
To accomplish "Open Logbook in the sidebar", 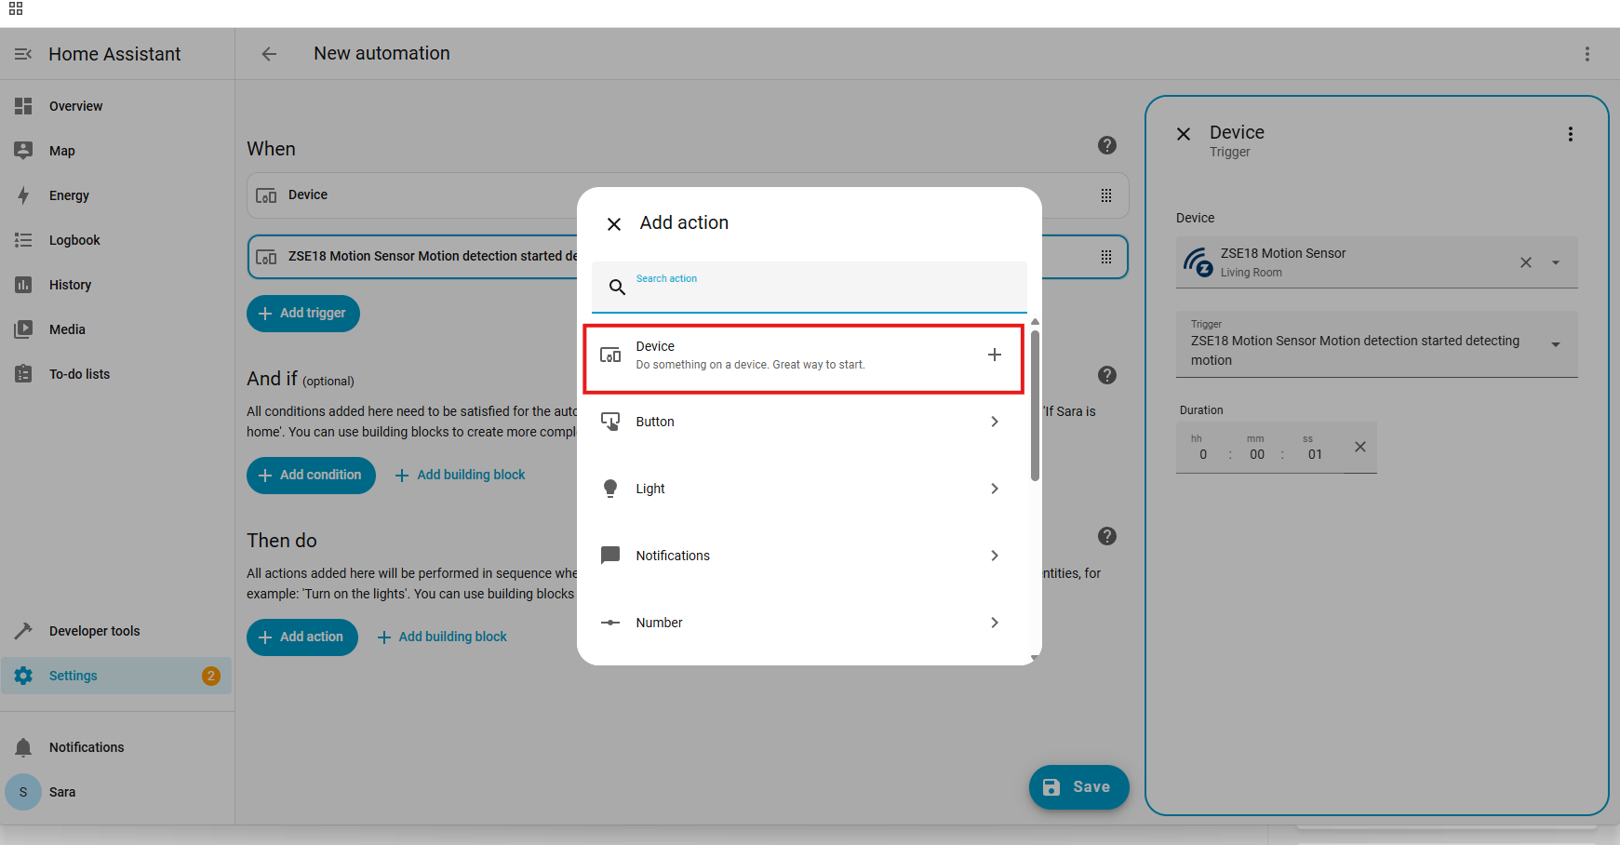I will (117, 240).
